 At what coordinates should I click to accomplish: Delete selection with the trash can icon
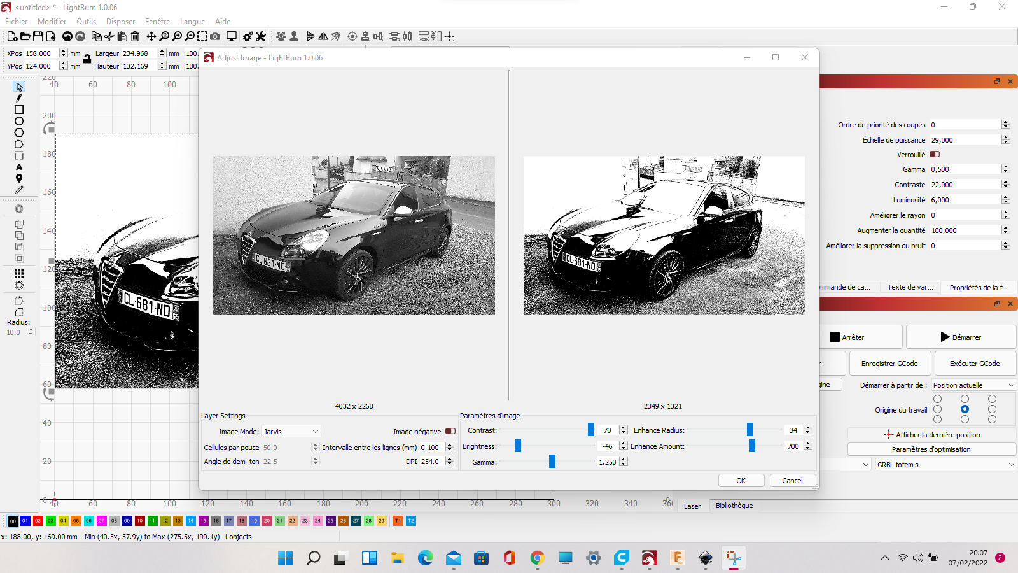point(135,36)
